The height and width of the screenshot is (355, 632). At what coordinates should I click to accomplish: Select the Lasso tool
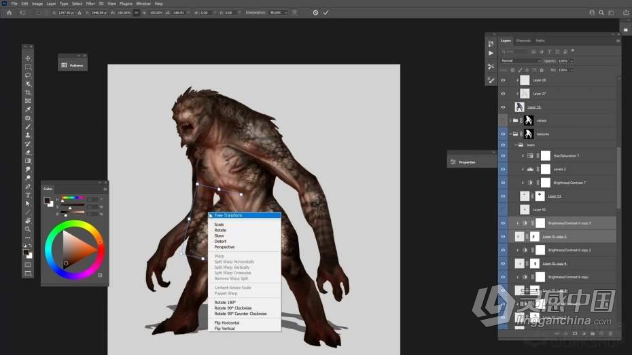pyautogui.click(x=28, y=75)
